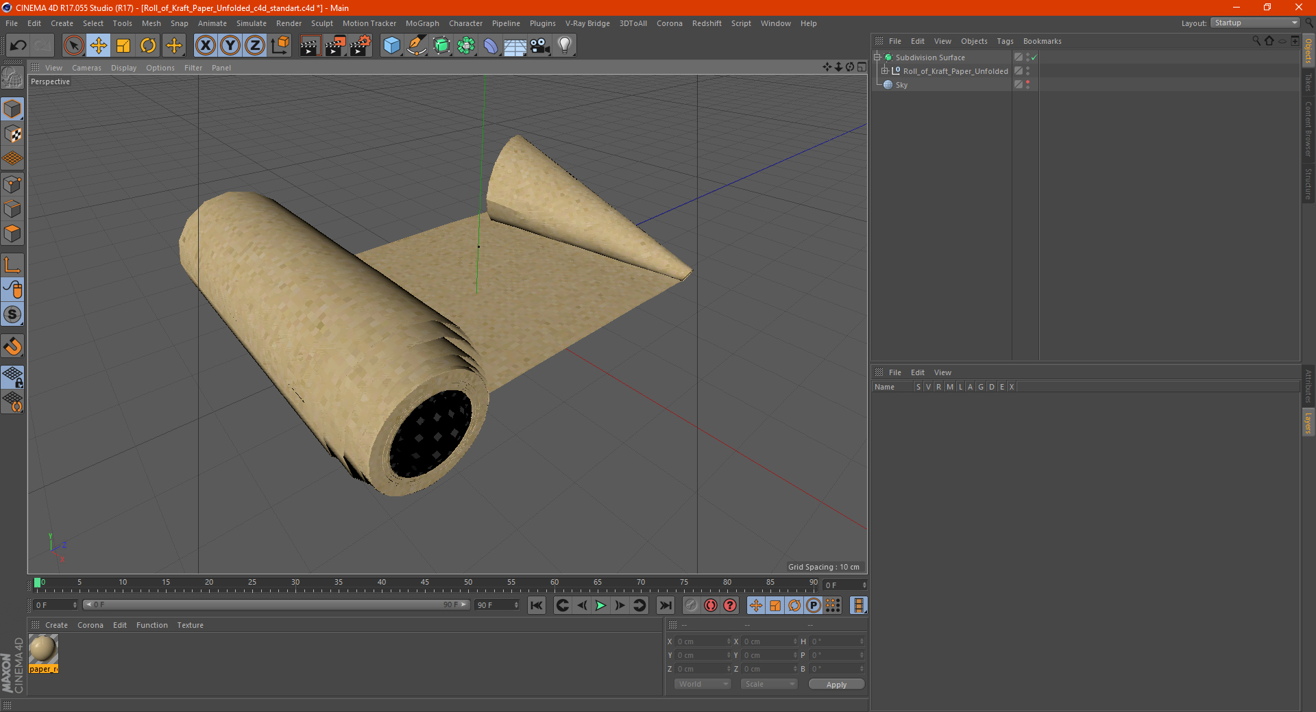The height and width of the screenshot is (712, 1316).
Task: Add a Light object
Action: coord(564,46)
